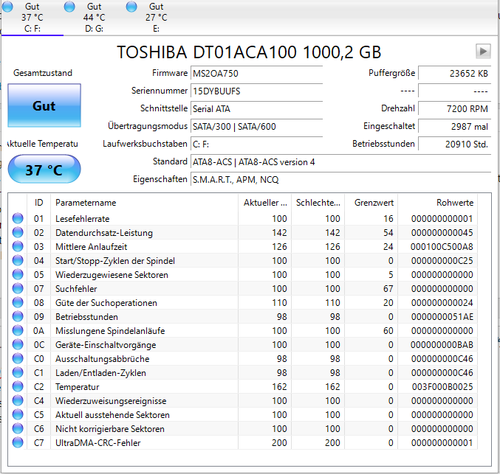500x474 pixels.
Task: Click the Schlechte... column header
Action: tap(318, 203)
